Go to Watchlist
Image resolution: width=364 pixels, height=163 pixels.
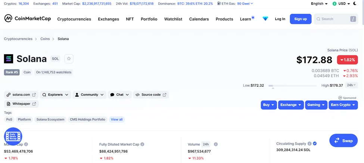tap(173, 19)
